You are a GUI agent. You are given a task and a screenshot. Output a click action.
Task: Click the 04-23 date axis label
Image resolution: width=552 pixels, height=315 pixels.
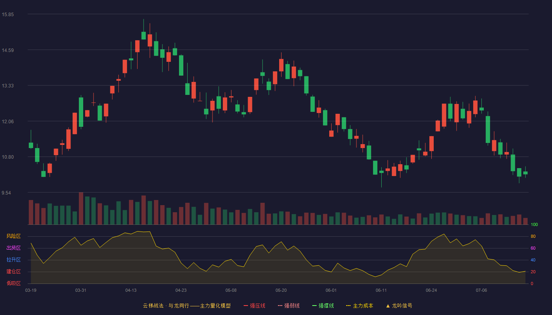pyautogui.click(x=181, y=290)
